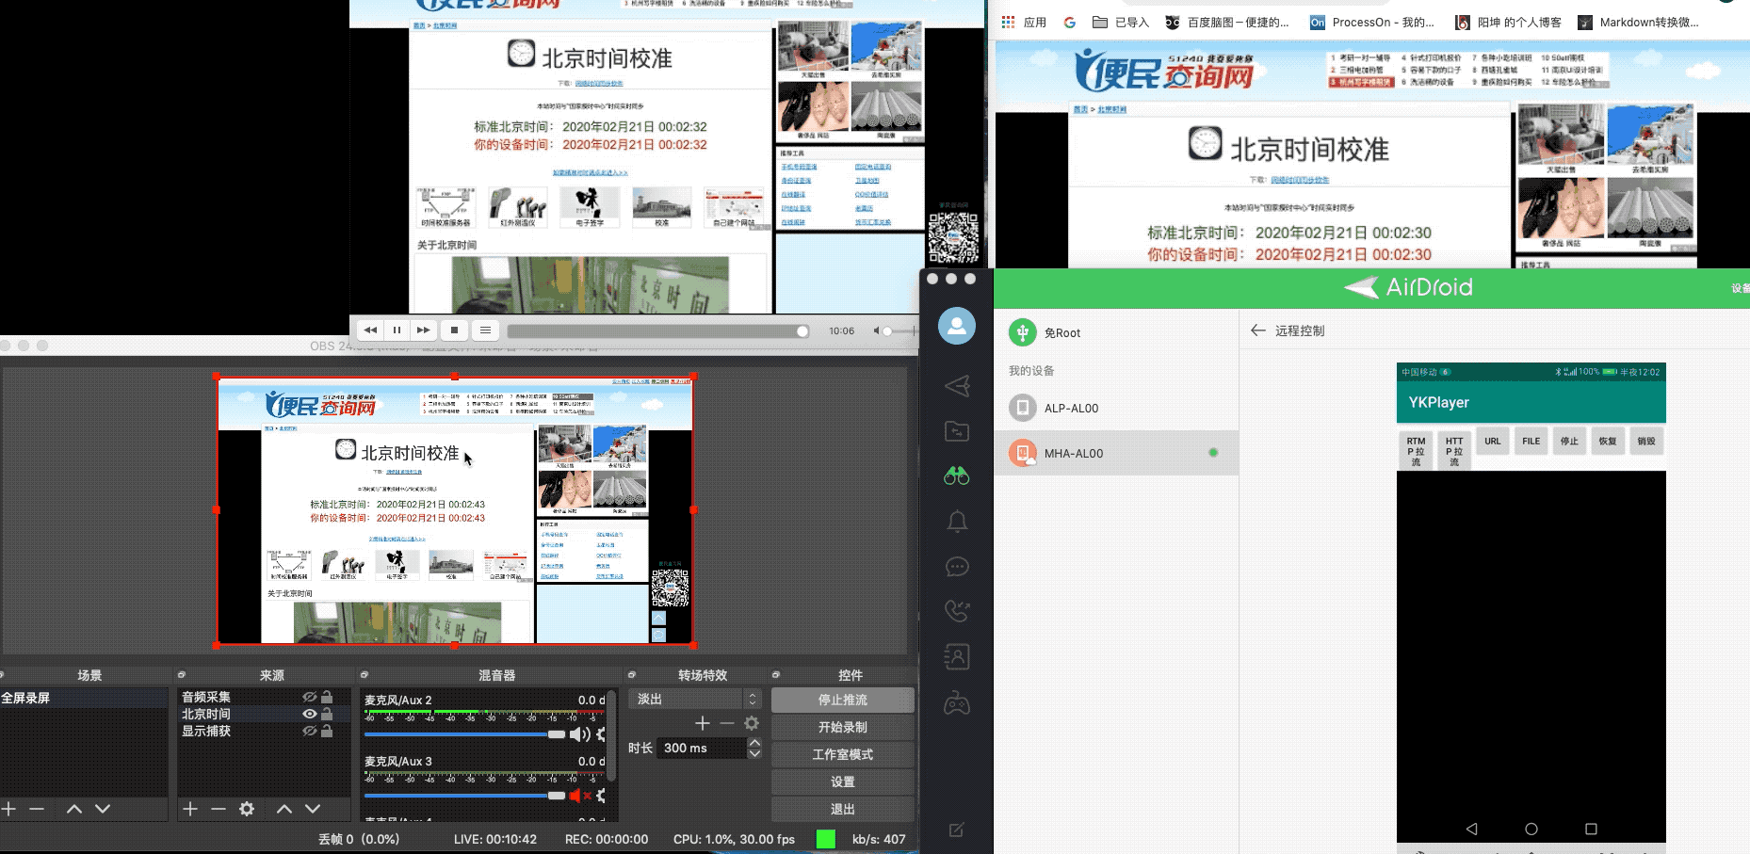Move source down in 来源 panel
This screenshot has height=854, width=1750.
pyautogui.click(x=313, y=809)
